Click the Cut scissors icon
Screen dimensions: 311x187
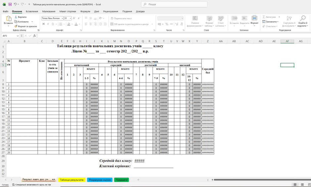coord(16,17)
